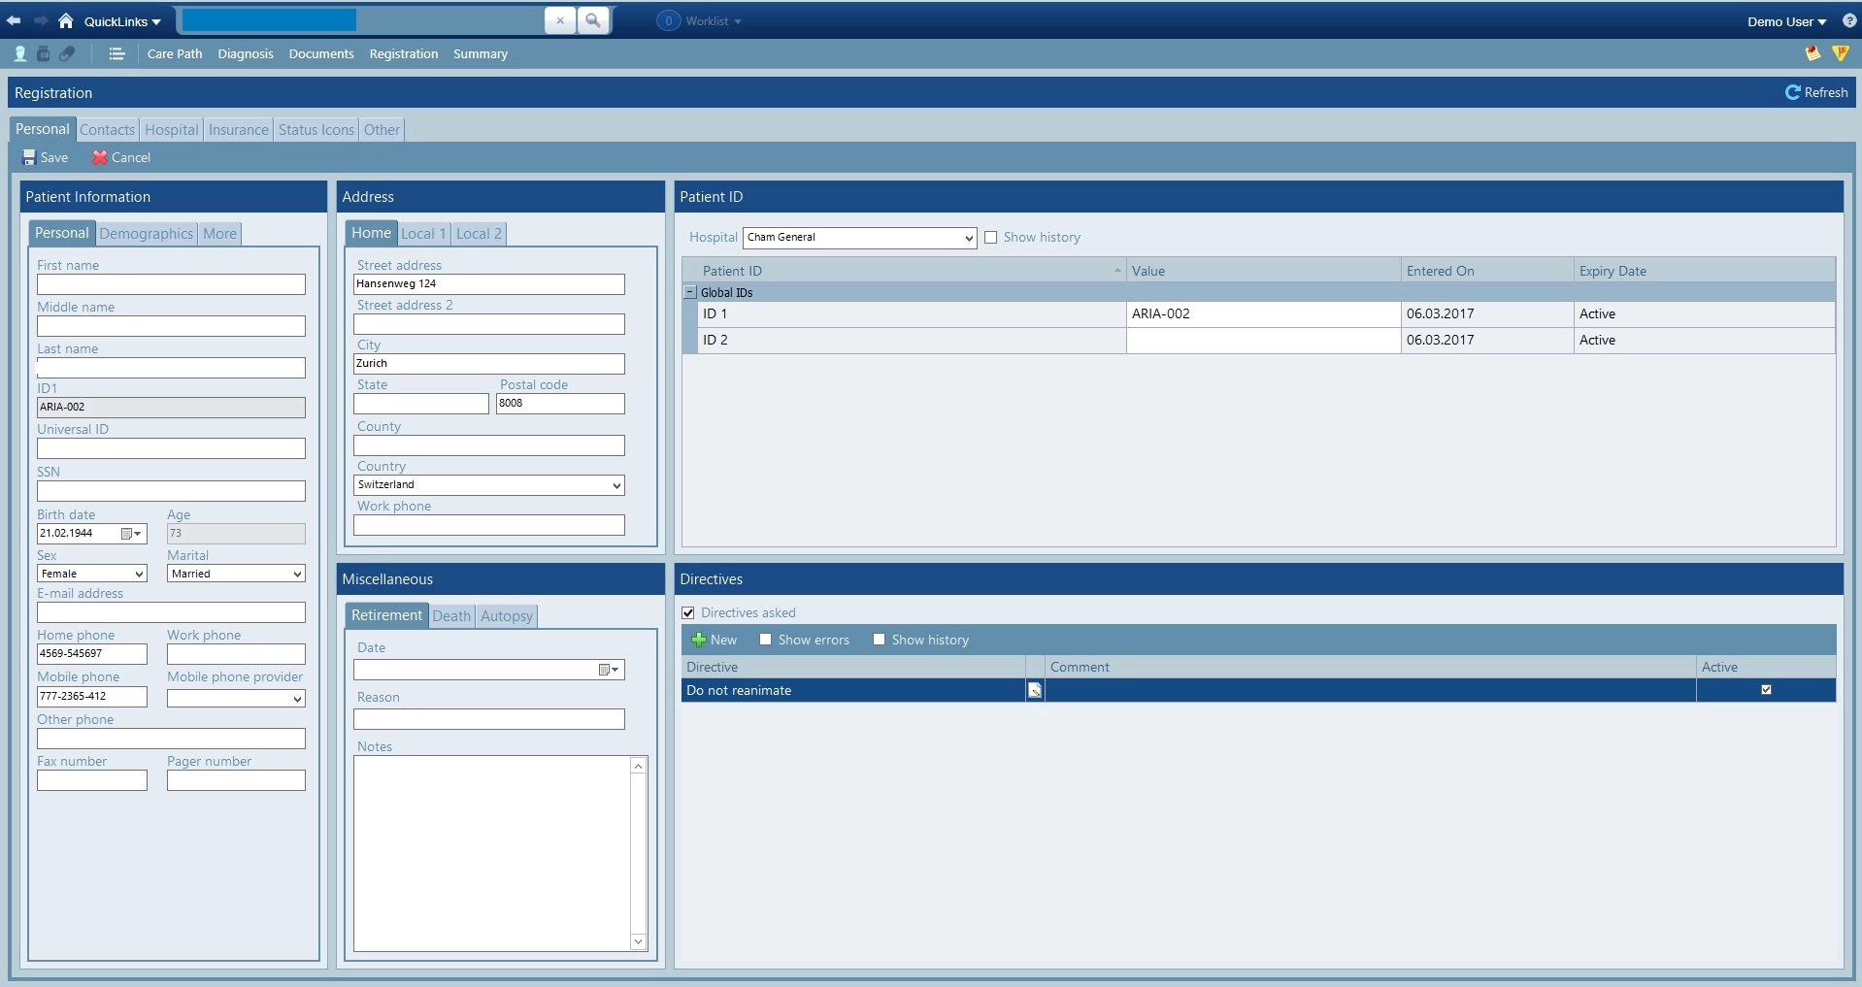1862x987 pixels.
Task: Click the patient person icon in toolbar
Action: (19, 54)
